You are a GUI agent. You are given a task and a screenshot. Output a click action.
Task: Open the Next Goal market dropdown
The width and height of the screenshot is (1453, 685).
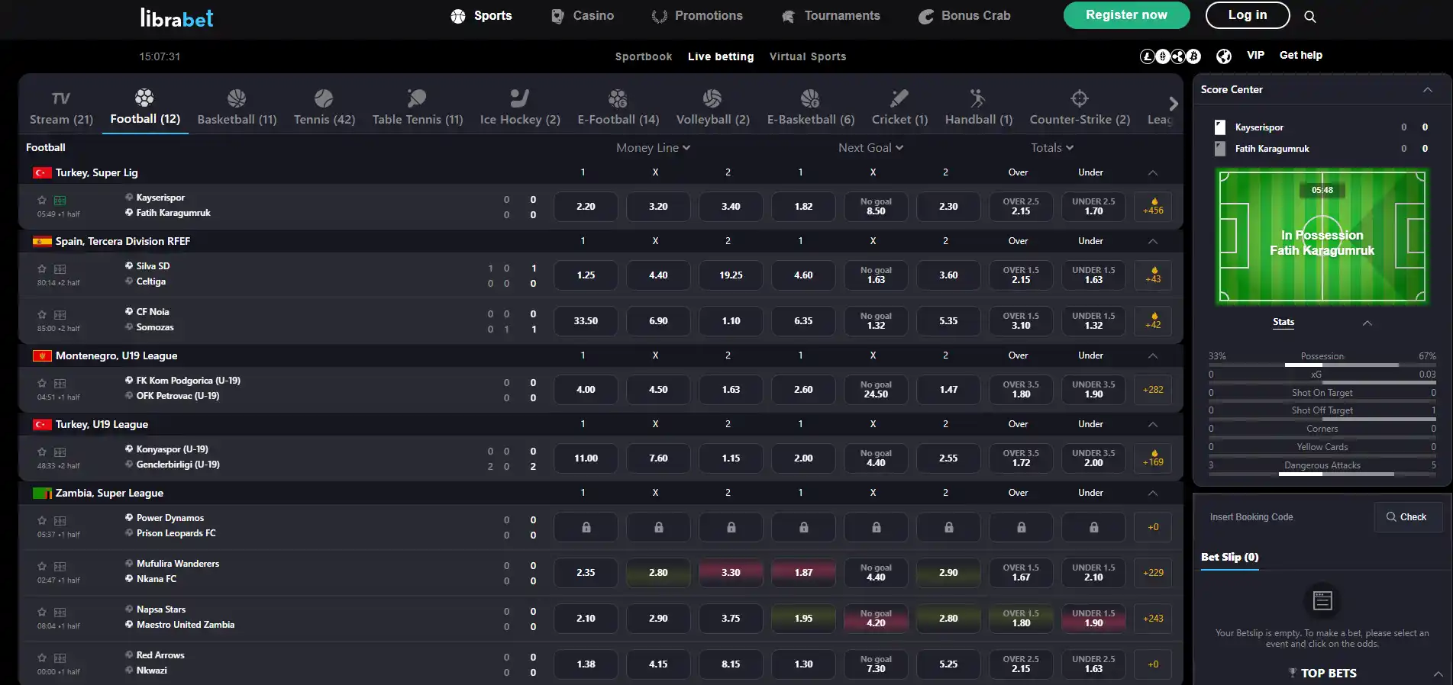871,148
